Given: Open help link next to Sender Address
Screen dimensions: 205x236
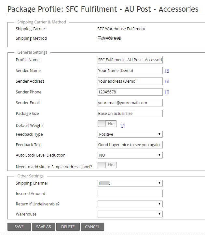Looking at the screenshot, I should (167, 81).
